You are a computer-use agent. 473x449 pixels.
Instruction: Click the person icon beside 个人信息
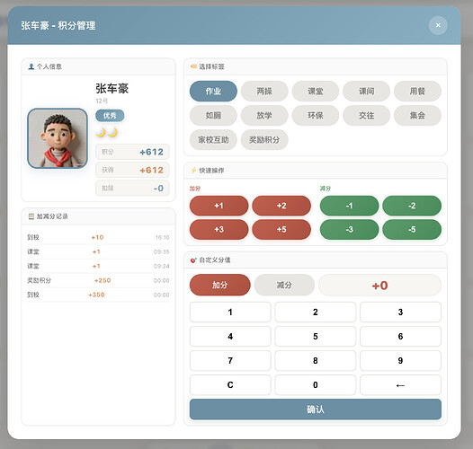31,66
